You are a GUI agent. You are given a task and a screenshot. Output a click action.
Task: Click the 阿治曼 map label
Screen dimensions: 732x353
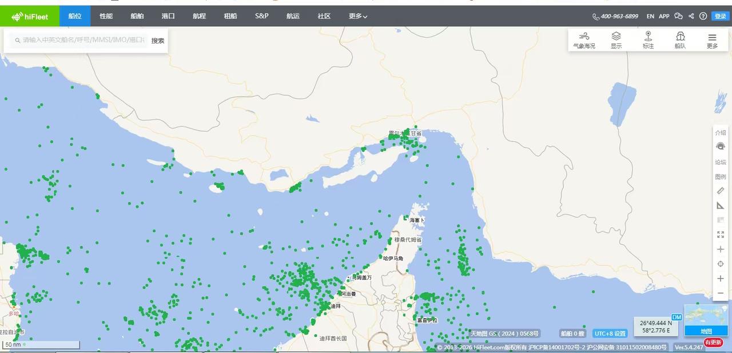pos(348,294)
